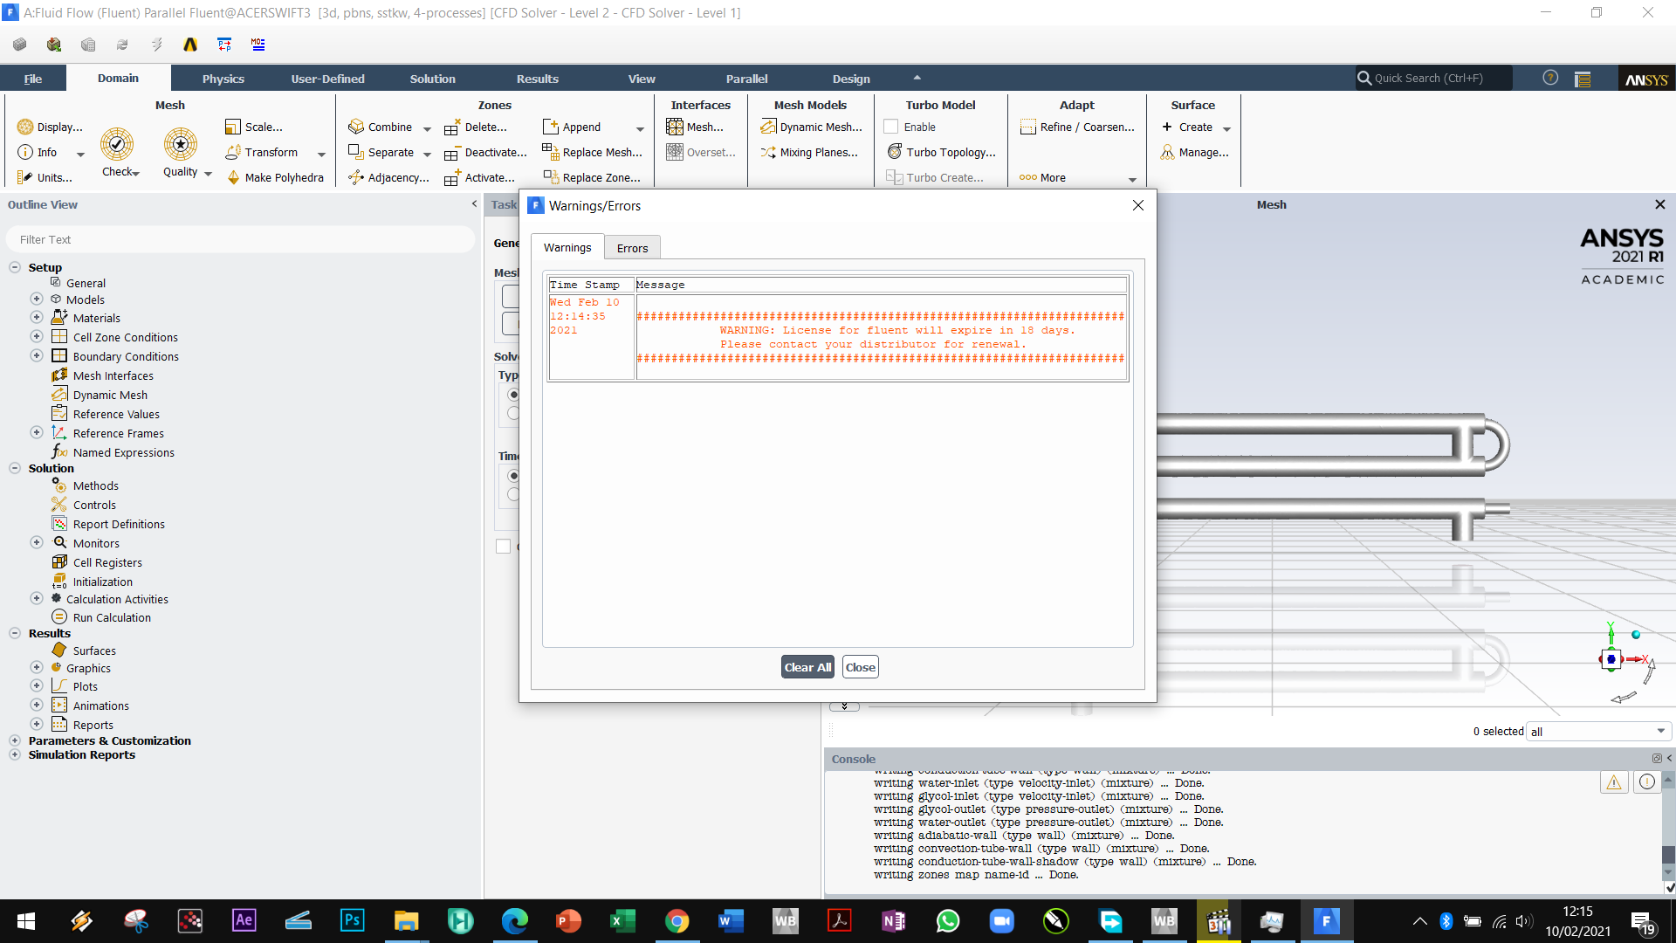Image resolution: width=1676 pixels, height=943 pixels.
Task: Switch to the Errors tab
Action: [632, 248]
